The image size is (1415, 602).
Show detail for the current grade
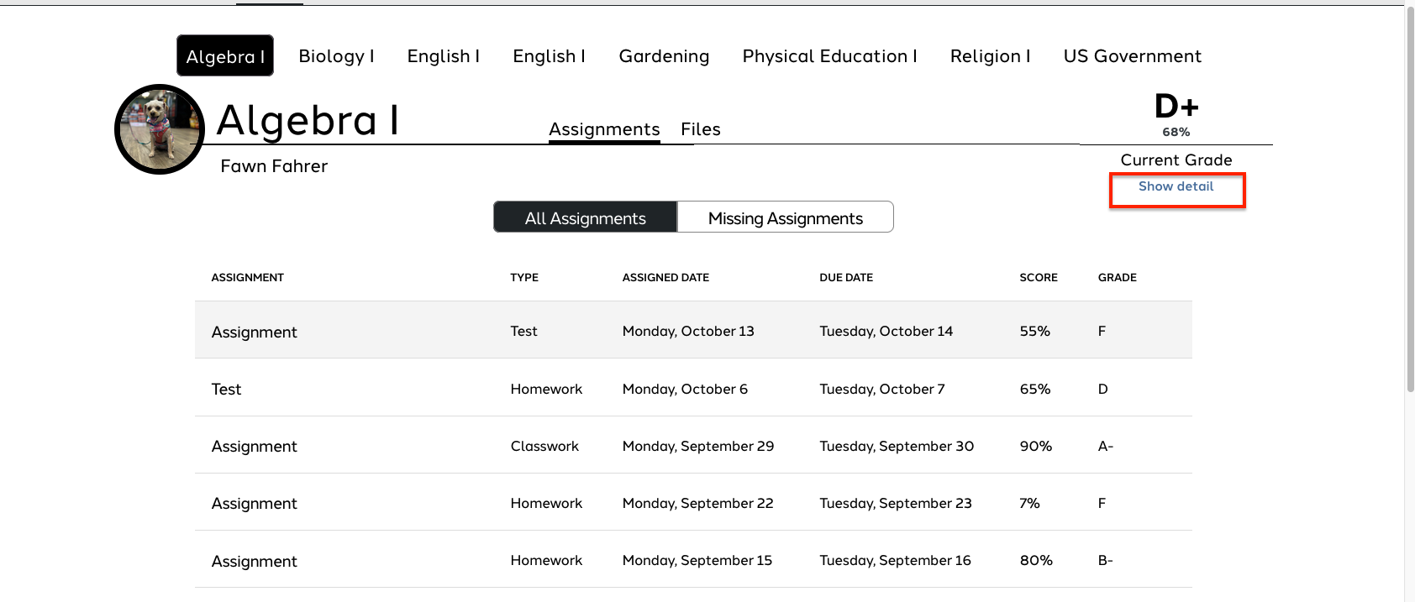pos(1176,186)
